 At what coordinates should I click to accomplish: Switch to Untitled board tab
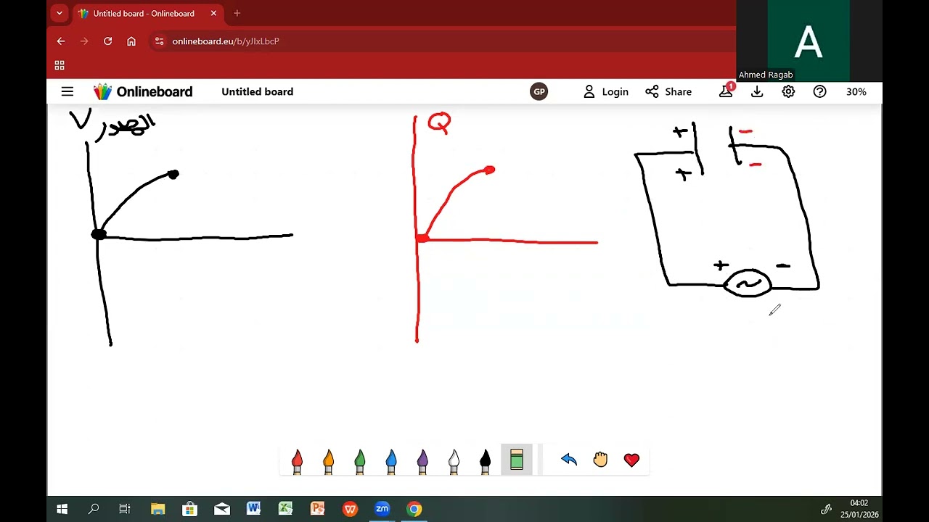(148, 13)
